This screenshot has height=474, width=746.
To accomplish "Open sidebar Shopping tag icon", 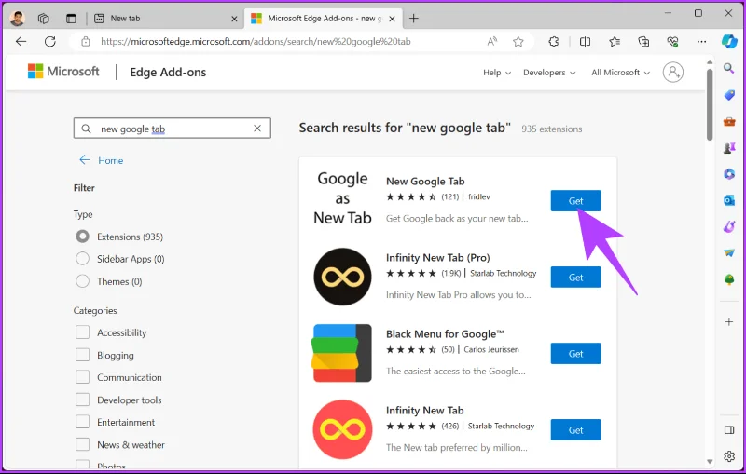I will click(729, 95).
